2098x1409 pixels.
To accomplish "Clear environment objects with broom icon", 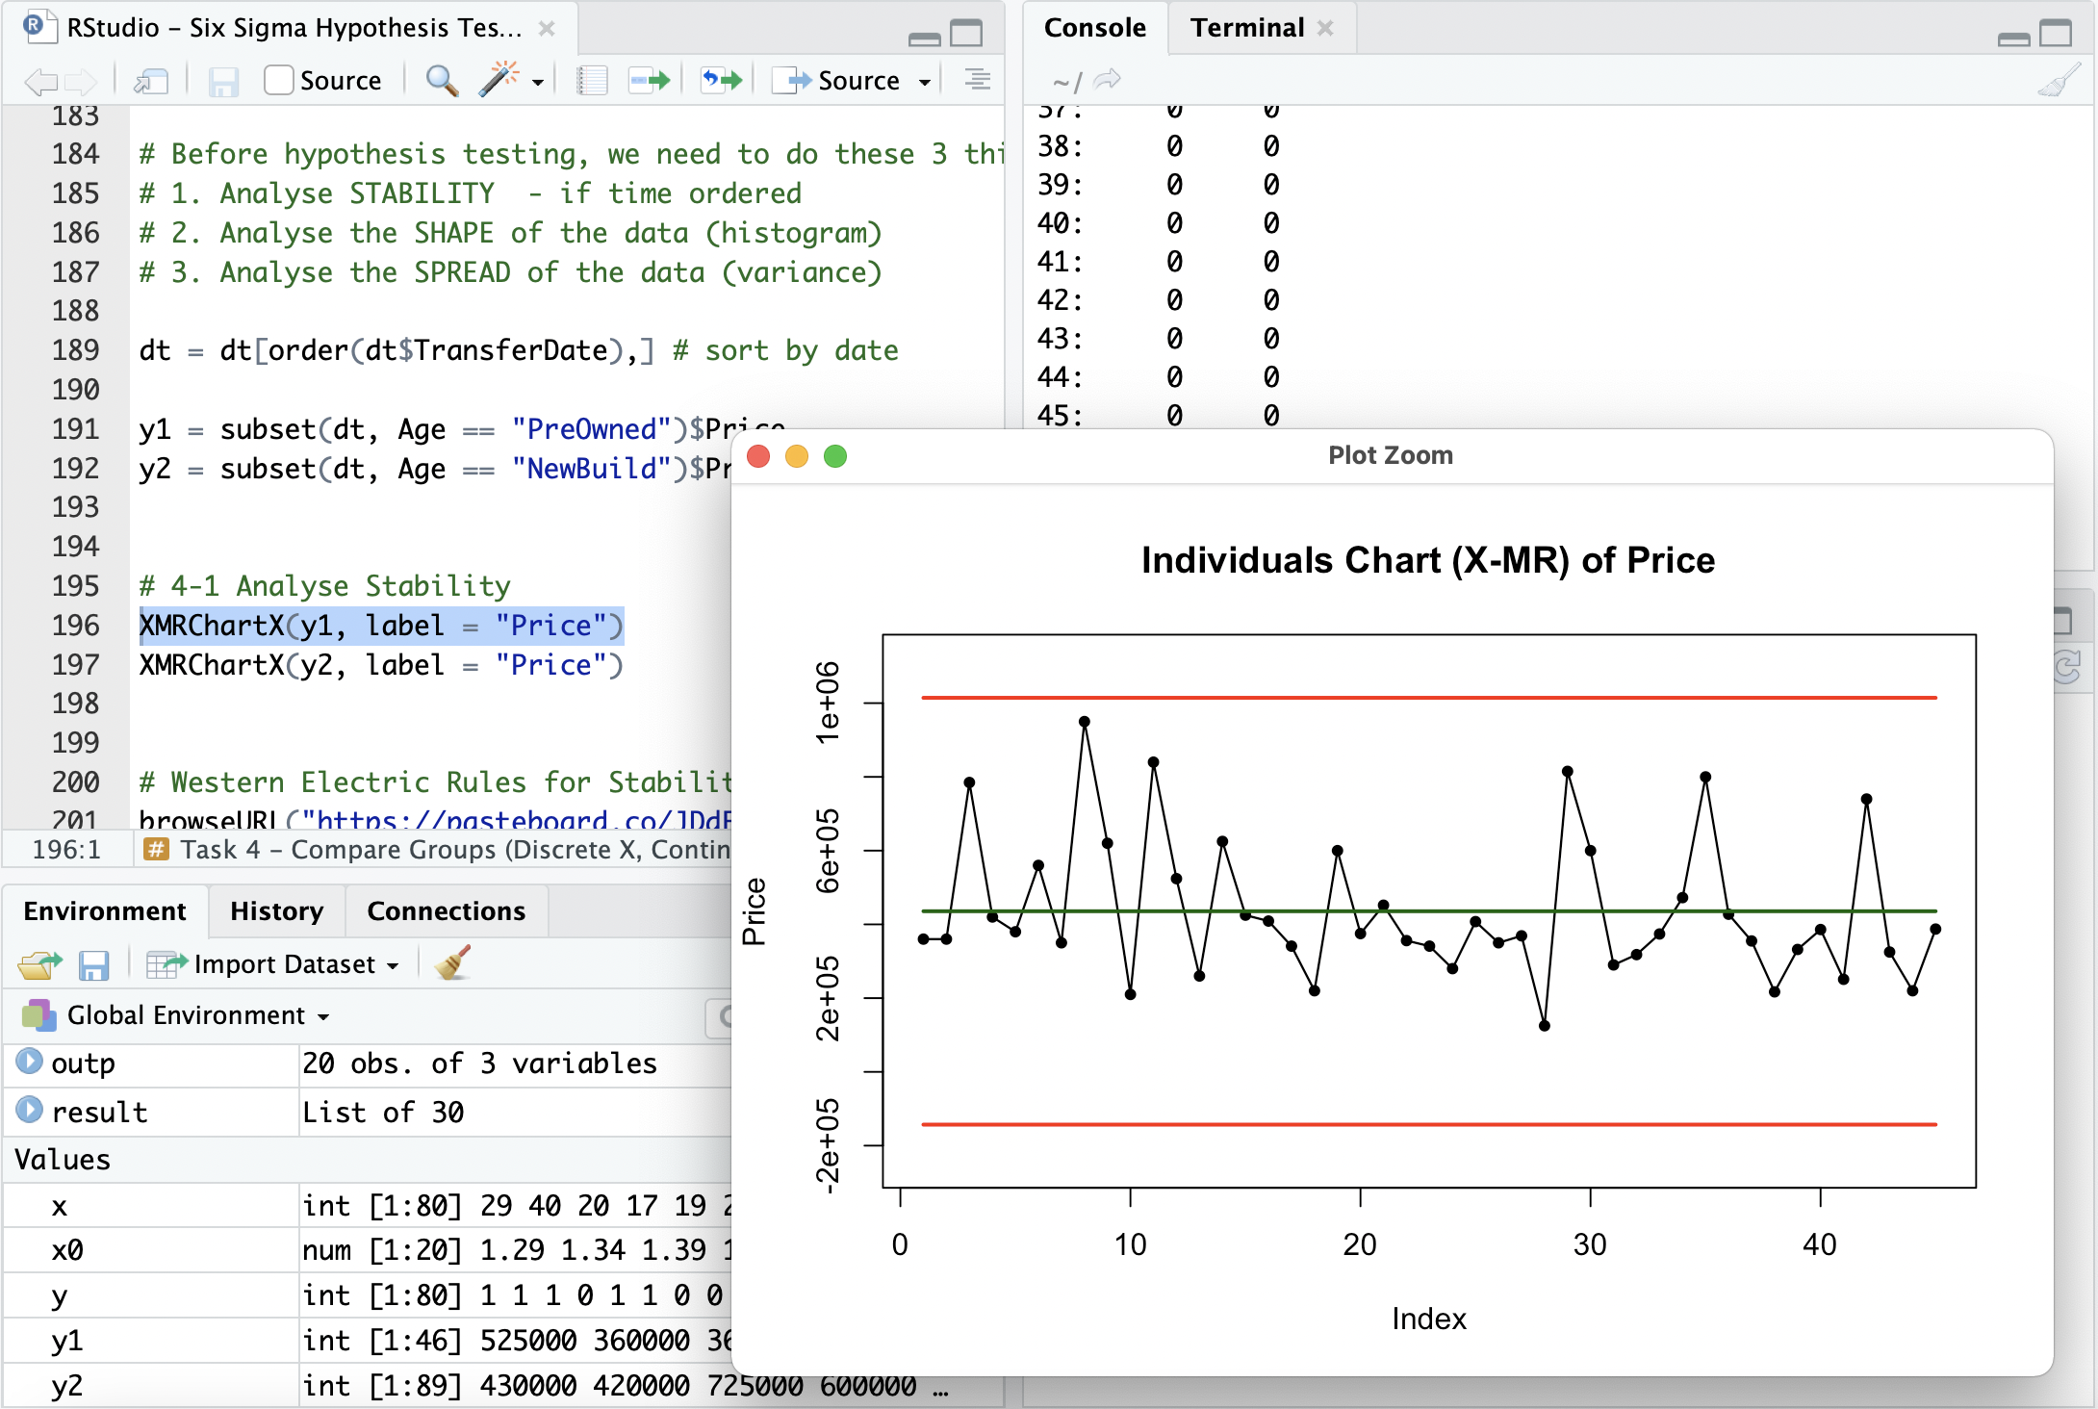I will pos(452,963).
